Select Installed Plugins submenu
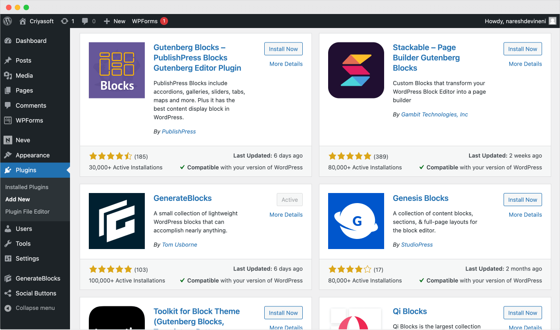The width and height of the screenshot is (560, 330). 27,187
